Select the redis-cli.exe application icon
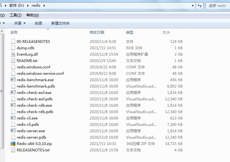Screen dimensions: 230x162 click(x=13, y=118)
